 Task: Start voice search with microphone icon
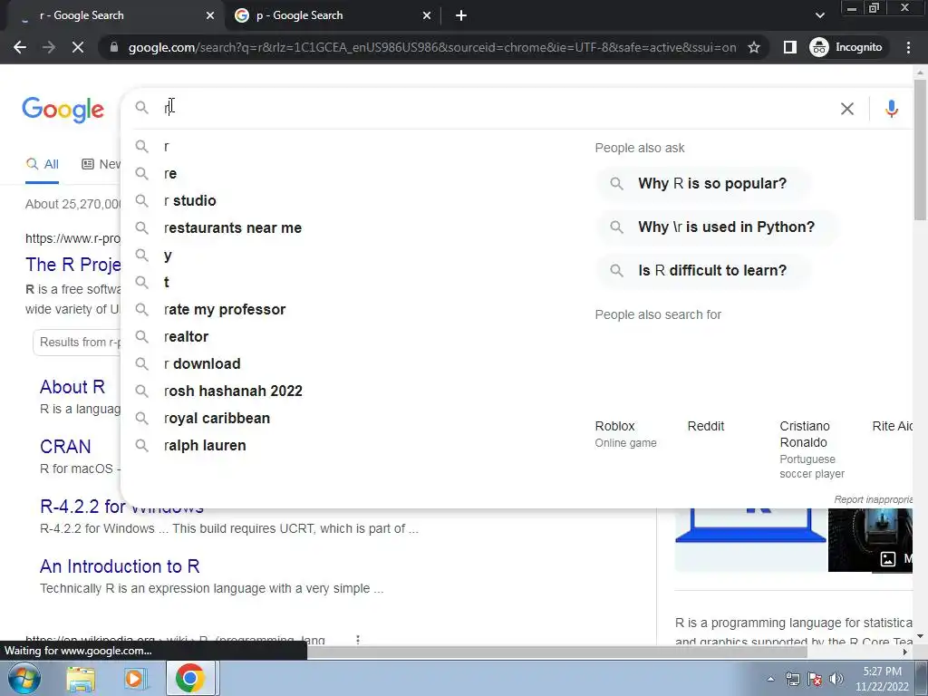(892, 109)
